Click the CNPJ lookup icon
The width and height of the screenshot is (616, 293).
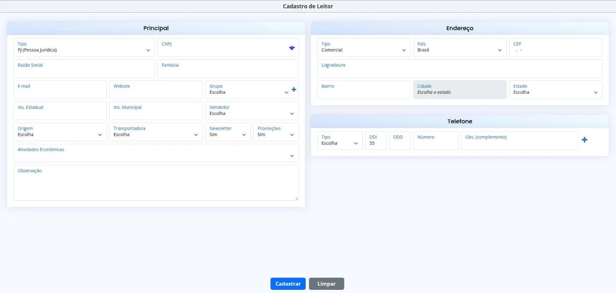pos(292,48)
